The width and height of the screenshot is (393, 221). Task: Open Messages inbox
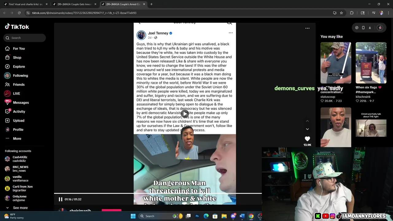[21, 103]
